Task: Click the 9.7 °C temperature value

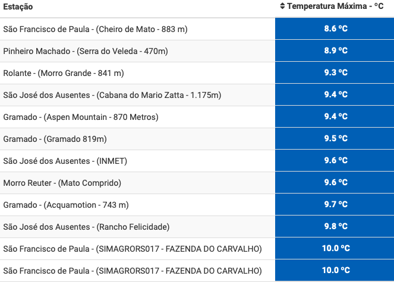Action: coord(336,204)
